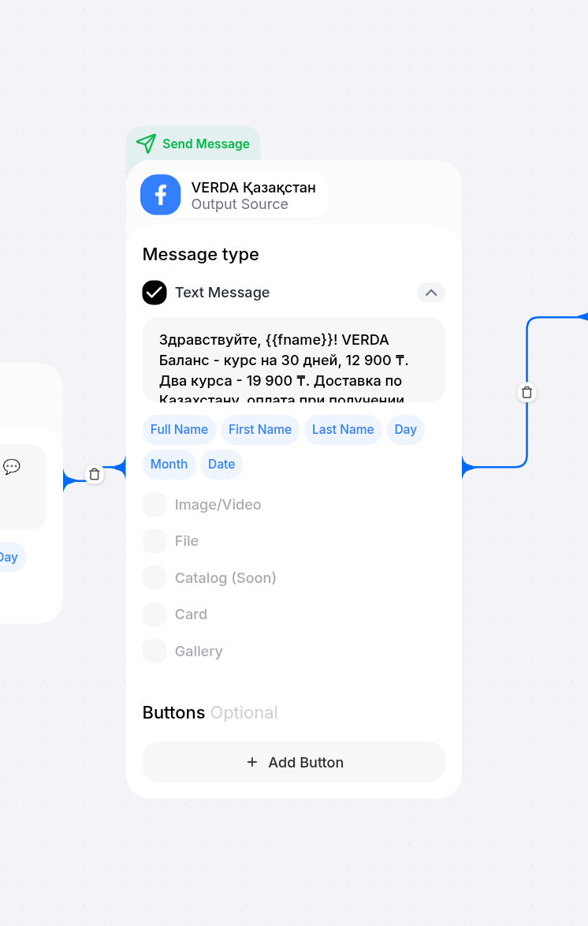Click the speech bubble icon in the left card
Screen dimensions: 588x926
12,466
